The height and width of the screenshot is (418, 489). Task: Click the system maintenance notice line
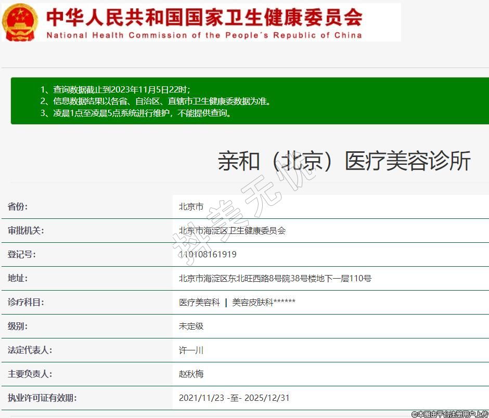point(135,113)
